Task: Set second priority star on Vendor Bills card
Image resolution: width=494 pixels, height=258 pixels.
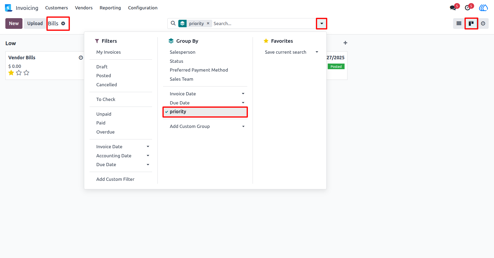Action: click(19, 73)
